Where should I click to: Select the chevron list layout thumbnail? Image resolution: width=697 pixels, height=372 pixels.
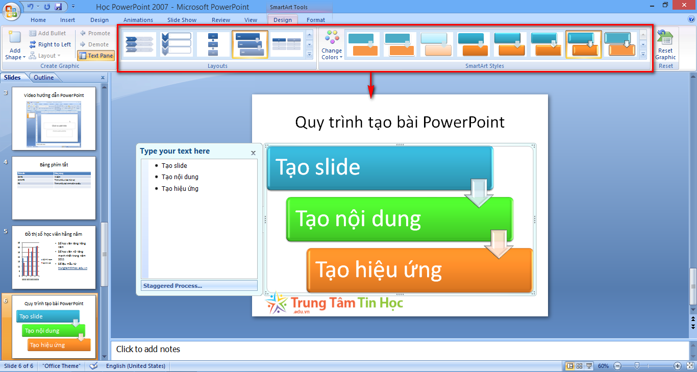click(x=140, y=44)
